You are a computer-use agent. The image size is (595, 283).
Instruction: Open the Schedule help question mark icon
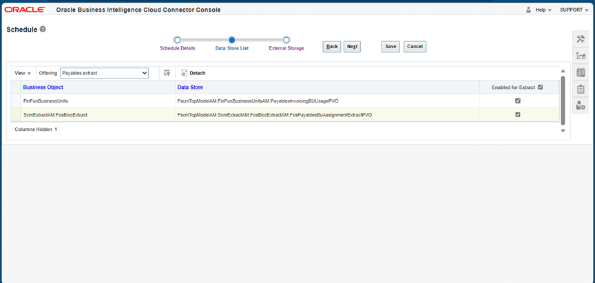click(43, 29)
